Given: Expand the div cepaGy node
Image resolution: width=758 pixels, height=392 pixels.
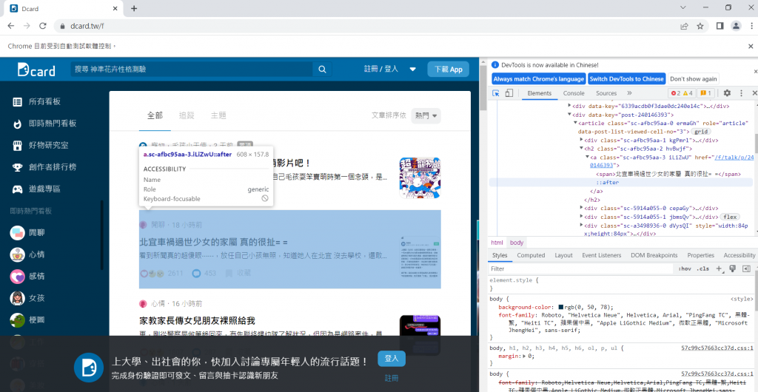Looking at the screenshot, I should pos(582,208).
